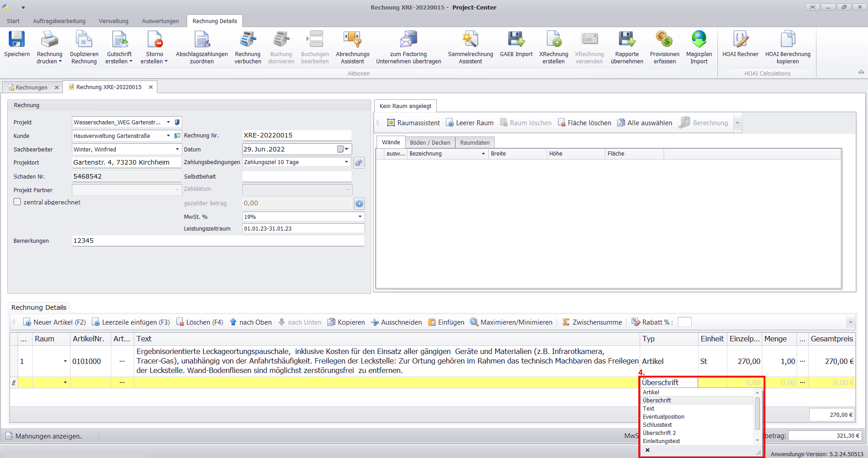The image size is (868, 458).
Task: Toggle the zentral abgerechnet checkbox
Action: (x=17, y=202)
